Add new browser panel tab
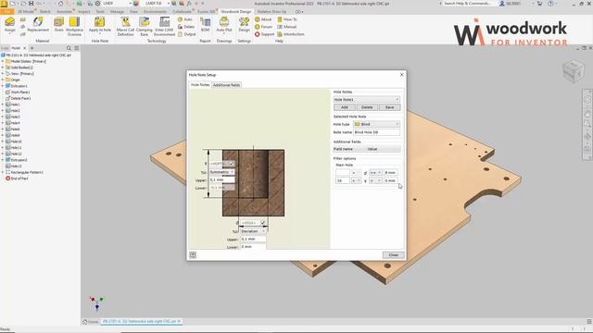The image size is (593, 333). coord(32,48)
